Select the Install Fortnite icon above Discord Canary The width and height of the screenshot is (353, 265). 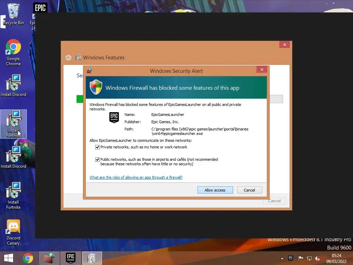point(13,196)
